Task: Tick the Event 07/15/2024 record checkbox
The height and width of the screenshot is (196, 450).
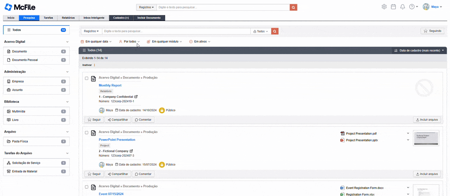Action: (87, 187)
